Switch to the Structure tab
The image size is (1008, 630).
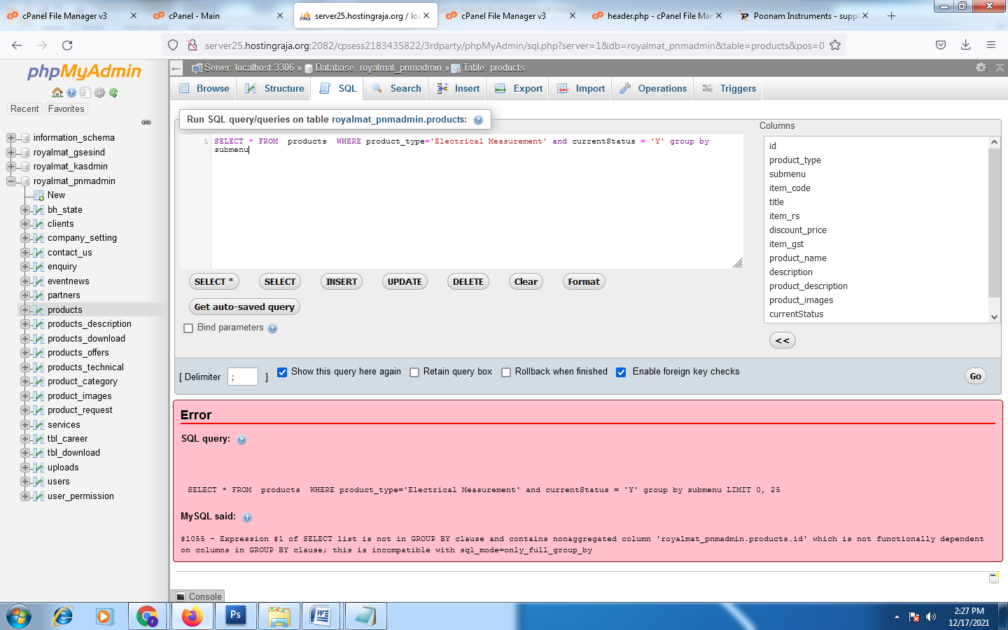(x=274, y=89)
